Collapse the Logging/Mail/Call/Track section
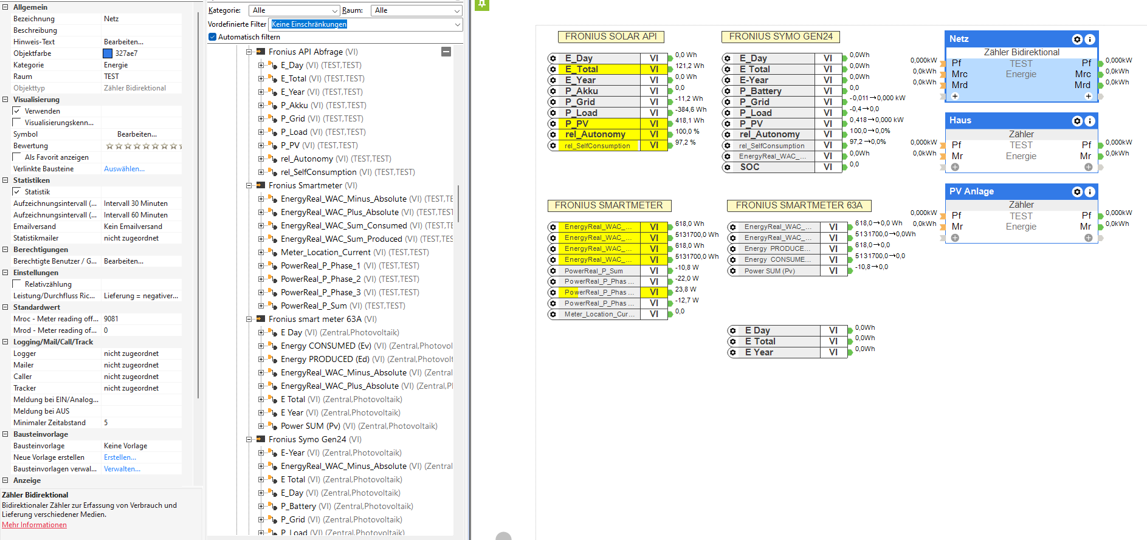The width and height of the screenshot is (1147, 540). point(5,342)
